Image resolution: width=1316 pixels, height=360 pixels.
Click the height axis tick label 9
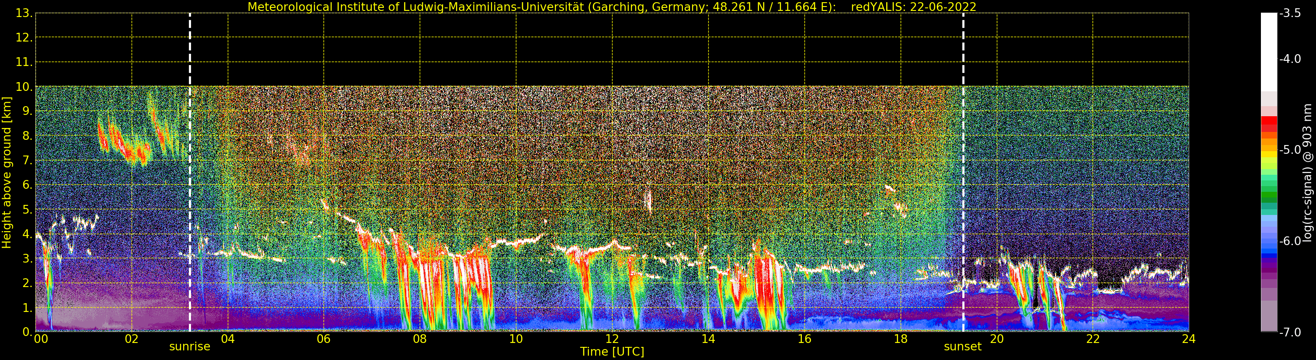(27, 111)
